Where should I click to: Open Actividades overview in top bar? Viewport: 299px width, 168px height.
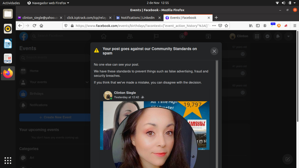(11, 3)
